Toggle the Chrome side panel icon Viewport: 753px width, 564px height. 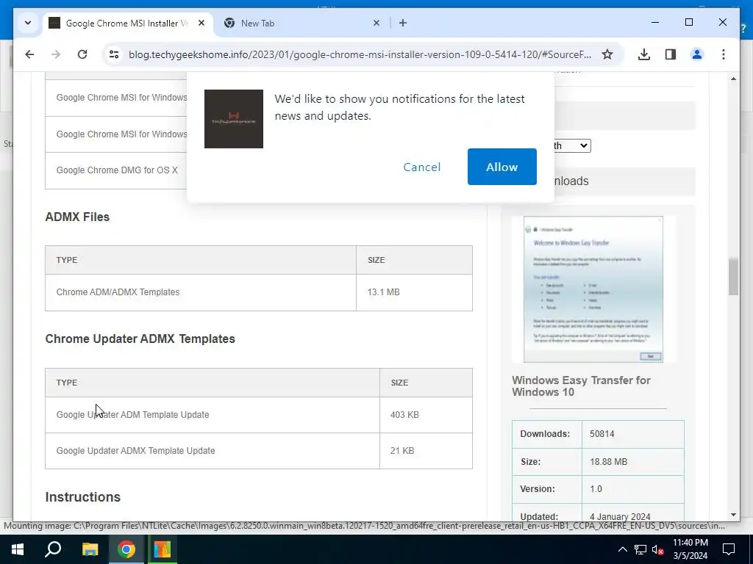point(671,54)
